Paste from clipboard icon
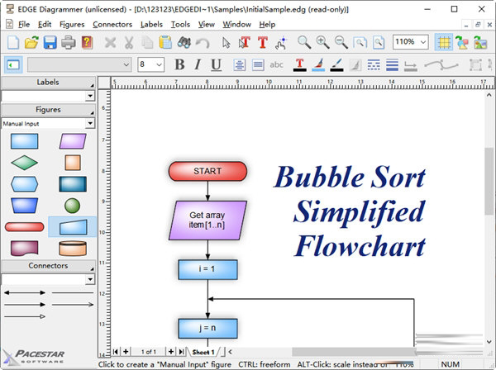The height and width of the screenshot is (370, 496). tap(165, 42)
